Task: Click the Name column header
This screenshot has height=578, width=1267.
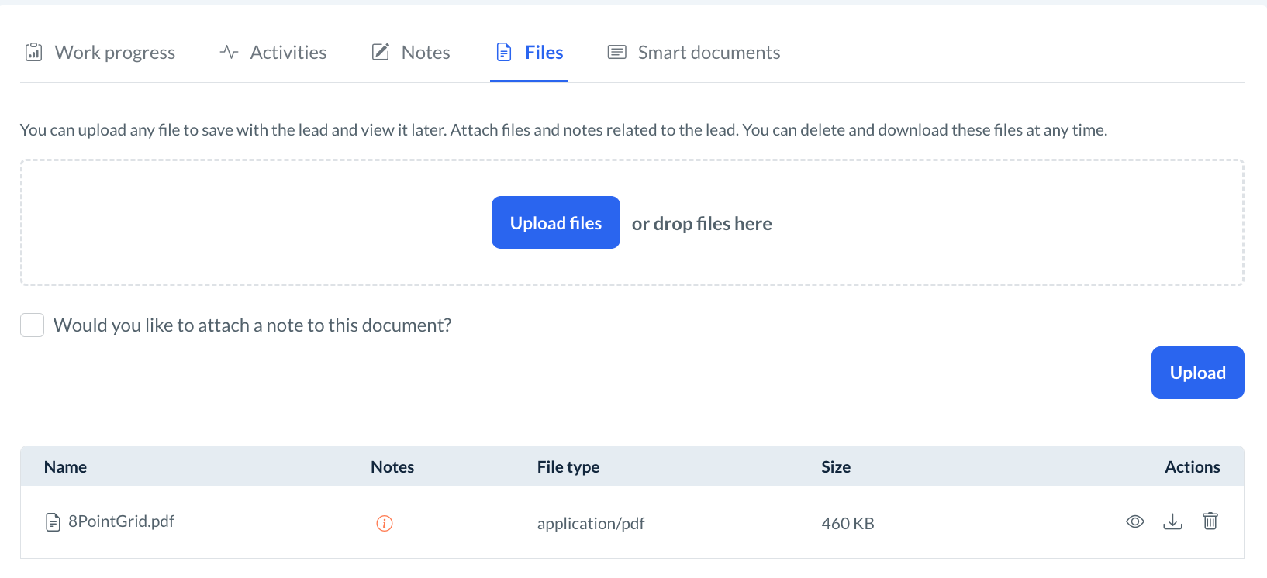Action: click(x=65, y=467)
